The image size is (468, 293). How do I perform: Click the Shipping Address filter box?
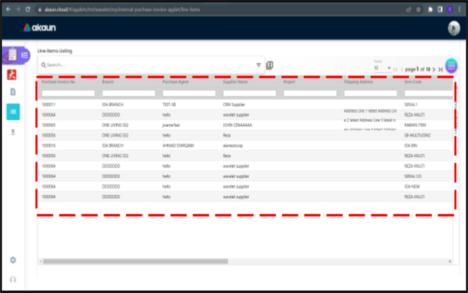click(370, 93)
